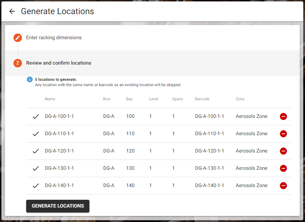
Task: Click Aerosols Zone in the DG-A-140-1-1 row
Action: click(252, 185)
